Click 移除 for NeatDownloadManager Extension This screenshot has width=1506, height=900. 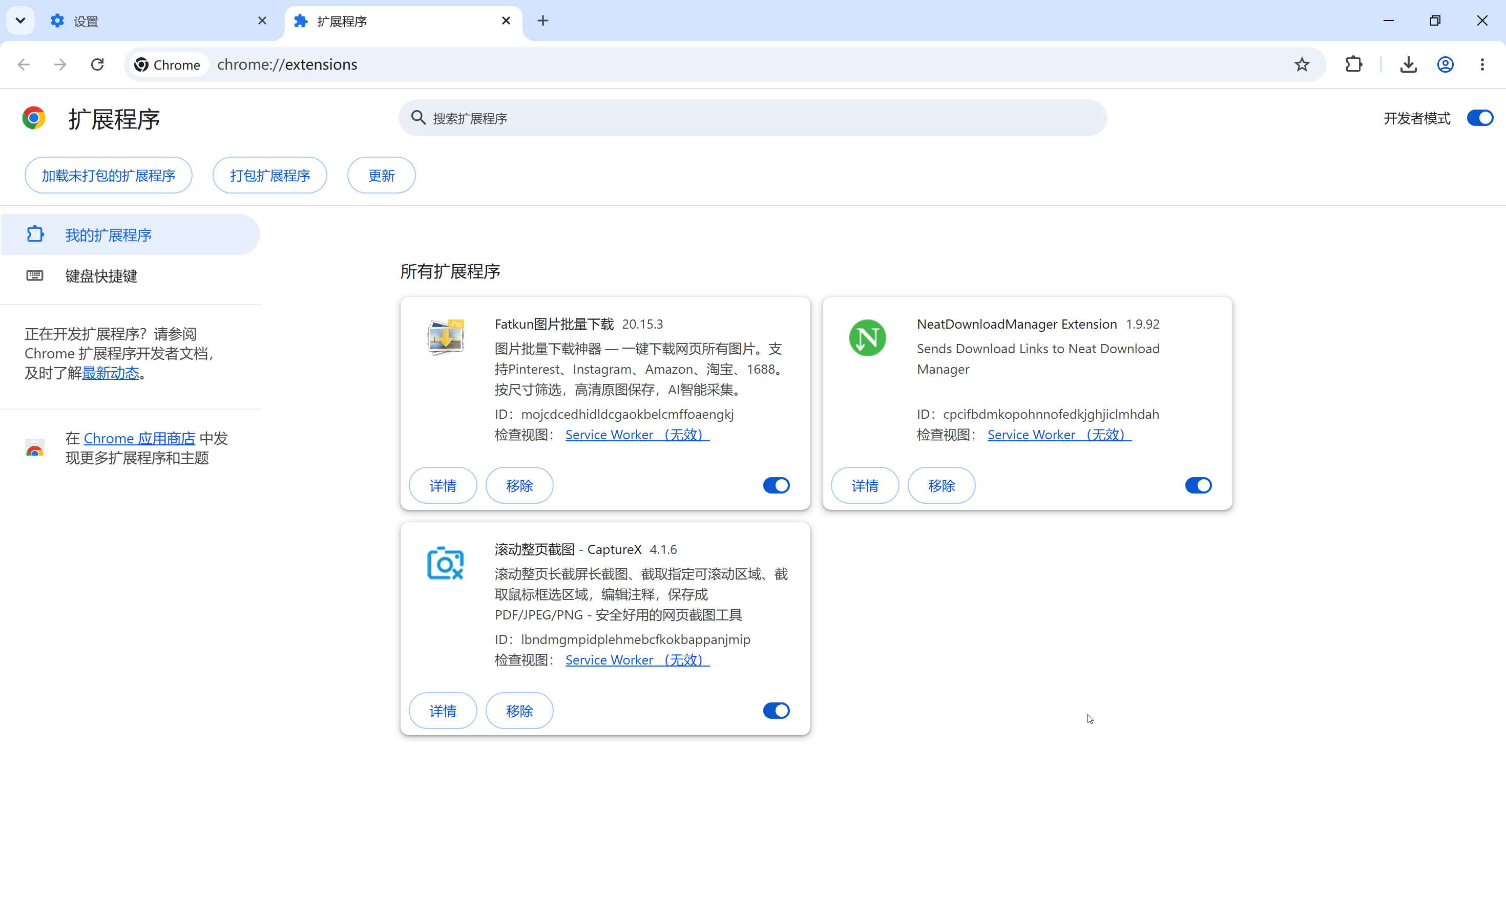click(942, 485)
